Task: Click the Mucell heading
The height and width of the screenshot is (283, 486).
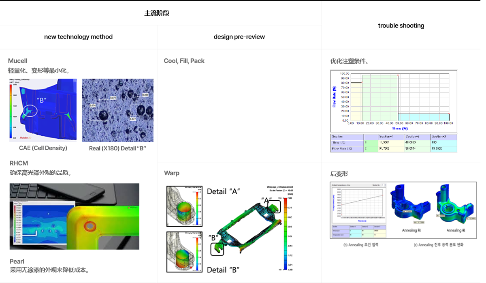Action: click(18, 61)
